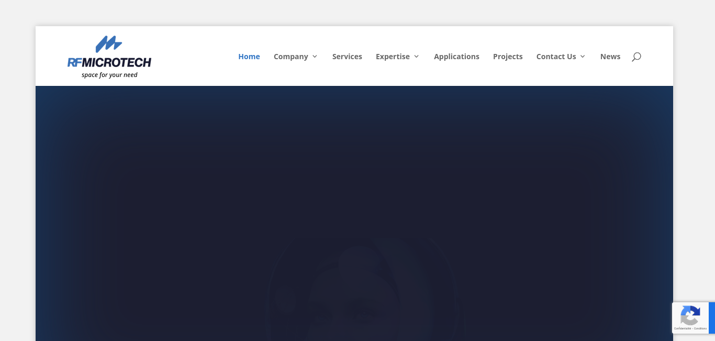
Task: Select the Projects menu item
Action: [508, 57]
